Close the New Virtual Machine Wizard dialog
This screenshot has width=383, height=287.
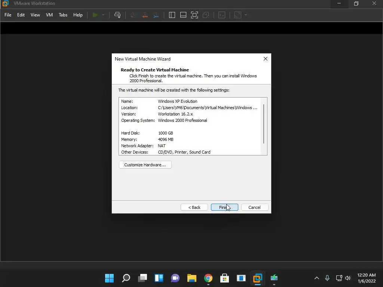tap(266, 59)
